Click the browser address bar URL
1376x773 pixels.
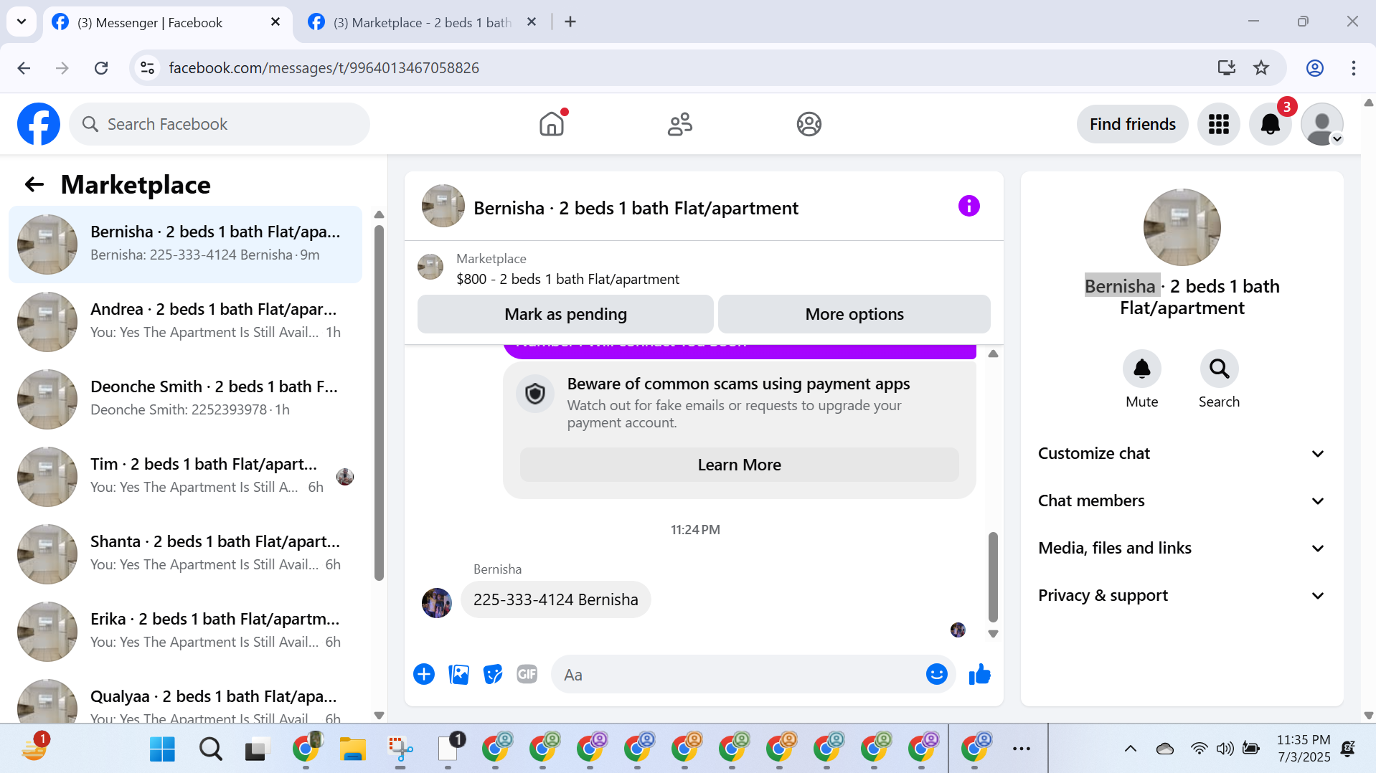pyautogui.click(x=324, y=67)
